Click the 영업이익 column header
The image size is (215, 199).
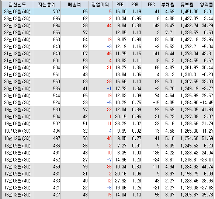(x=100, y=5)
